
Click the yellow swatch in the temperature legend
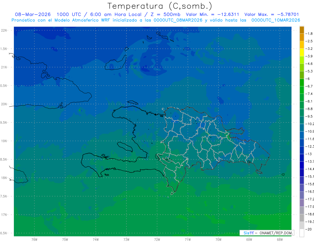pyautogui.click(x=302, y=52)
